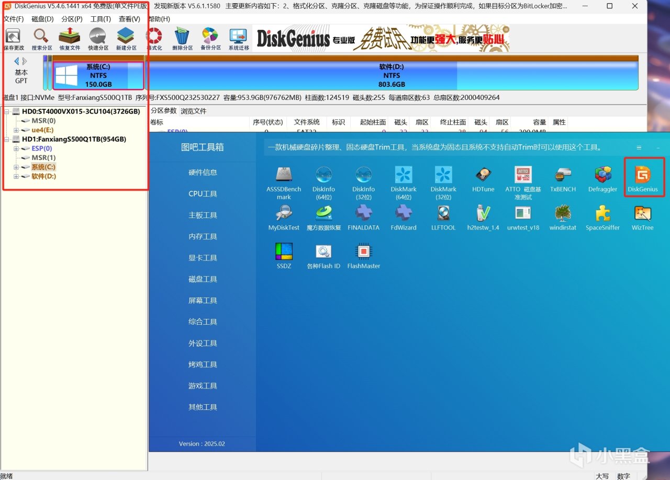Launch DiskGenius from the toolbox grid

[x=643, y=179]
